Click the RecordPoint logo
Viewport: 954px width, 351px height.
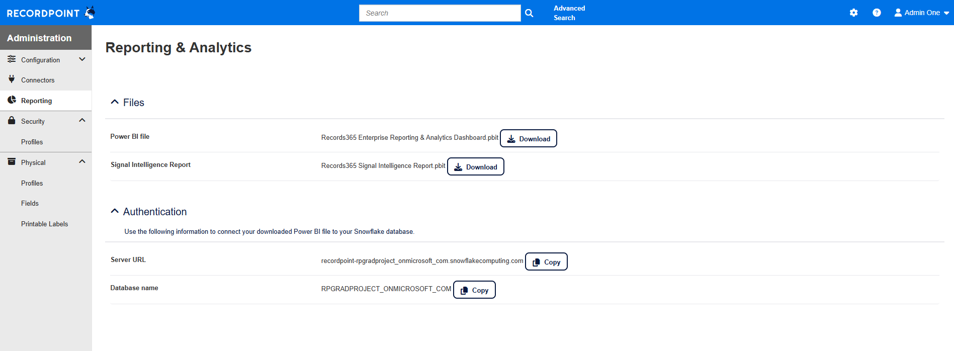pos(50,13)
